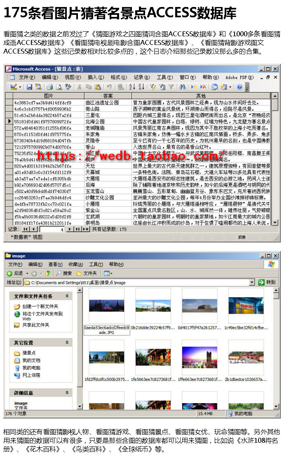
Task: Click the New Record toolbar icon
Action: (194, 87)
